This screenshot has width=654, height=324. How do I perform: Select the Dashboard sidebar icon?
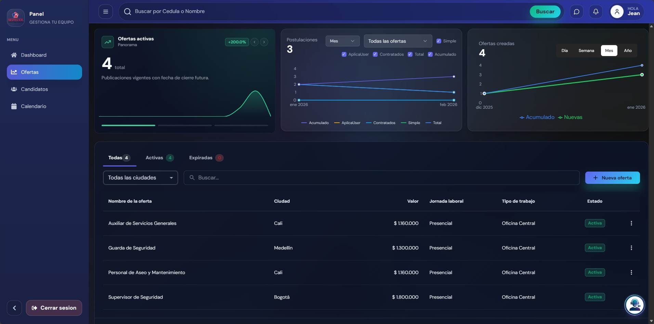click(x=14, y=55)
